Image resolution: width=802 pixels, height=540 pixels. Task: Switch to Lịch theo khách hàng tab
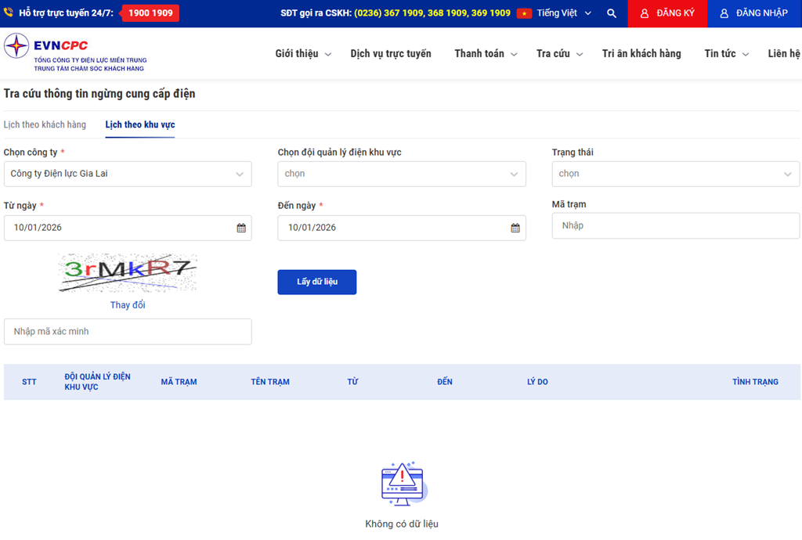[45, 124]
